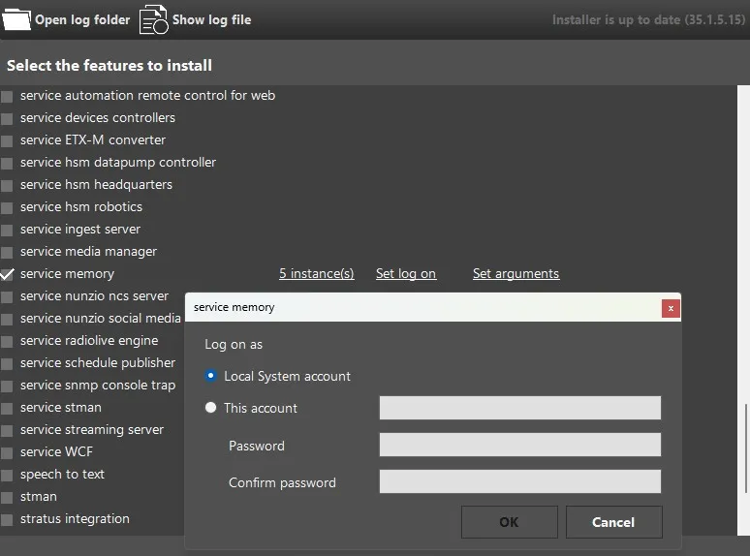750x556 pixels.
Task: Click the This account username field
Action: (x=519, y=408)
